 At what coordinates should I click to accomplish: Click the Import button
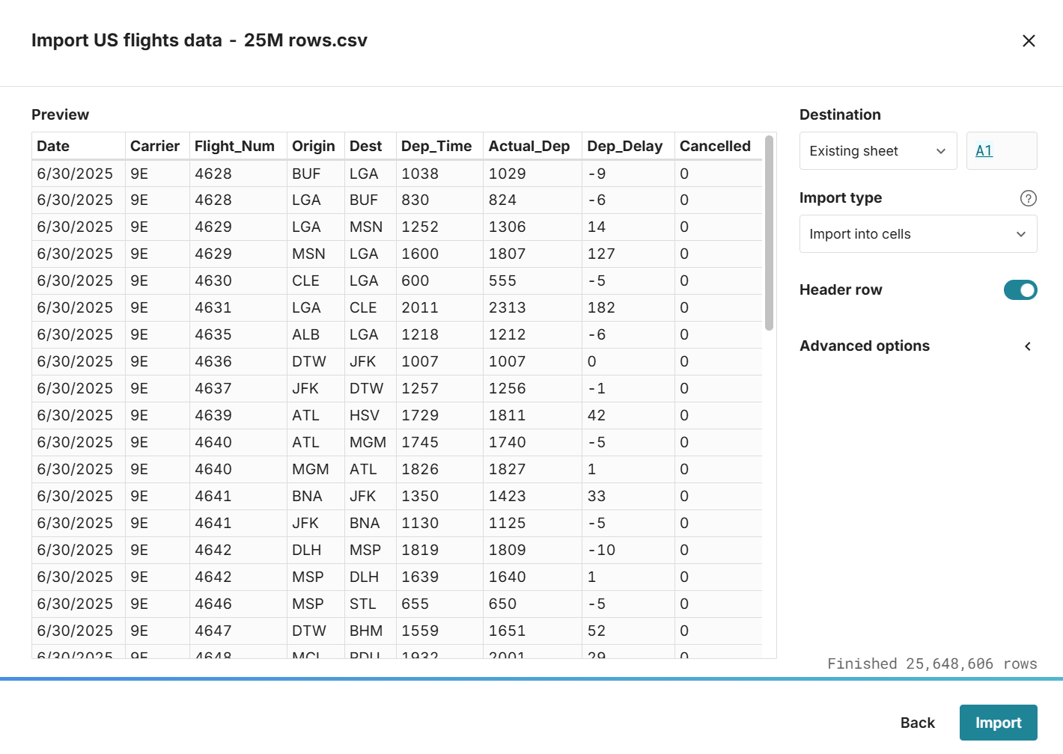coord(999,723)
